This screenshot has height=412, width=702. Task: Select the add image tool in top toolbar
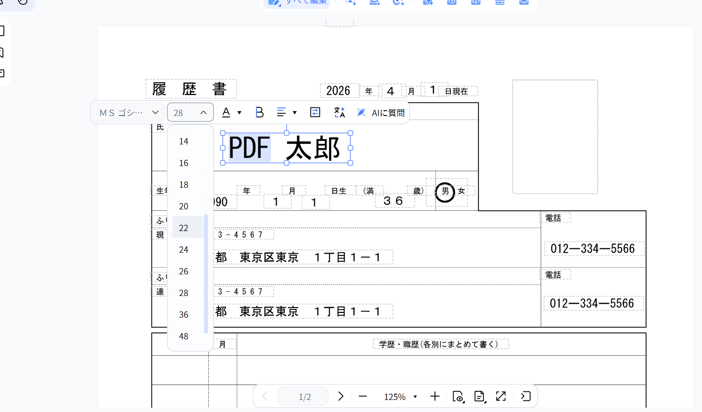(375, 2)
